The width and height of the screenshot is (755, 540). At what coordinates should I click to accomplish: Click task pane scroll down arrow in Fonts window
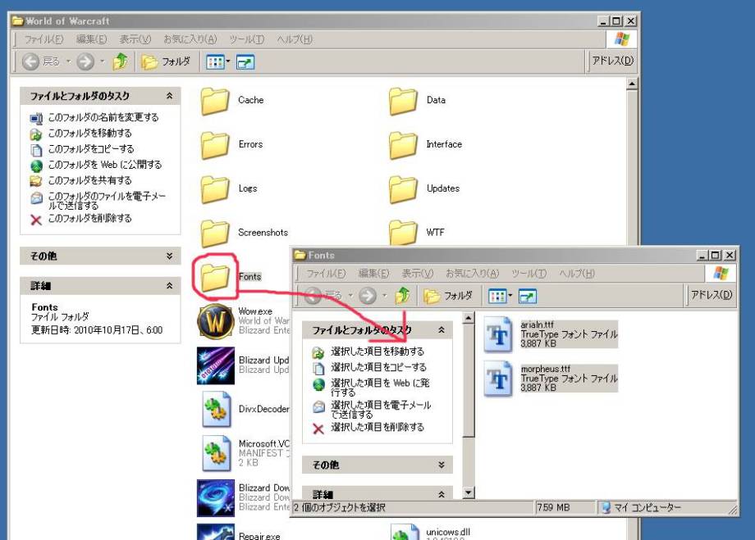[x=468, y=492]
